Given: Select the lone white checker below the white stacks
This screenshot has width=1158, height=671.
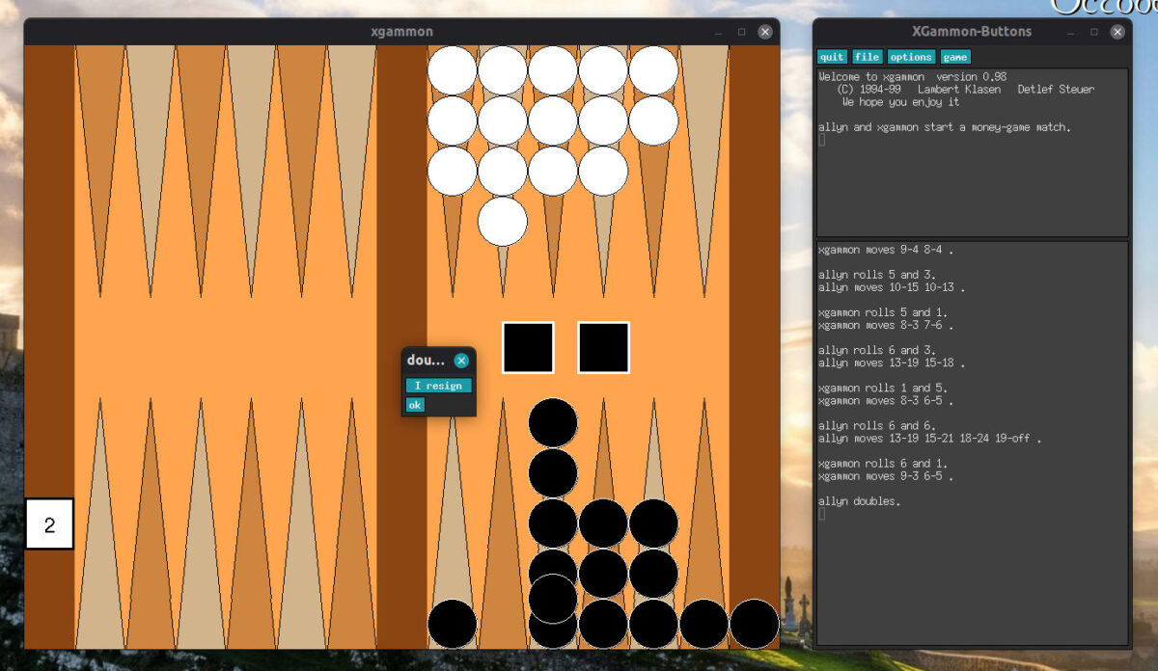Looking at the screenshot, I should (x=503, y=221).
